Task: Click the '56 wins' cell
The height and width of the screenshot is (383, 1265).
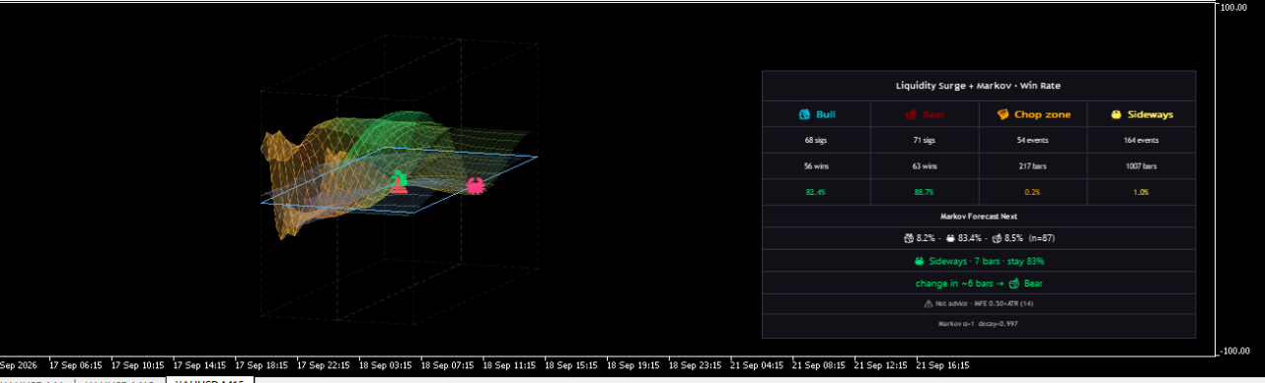Action: [815, 166]
